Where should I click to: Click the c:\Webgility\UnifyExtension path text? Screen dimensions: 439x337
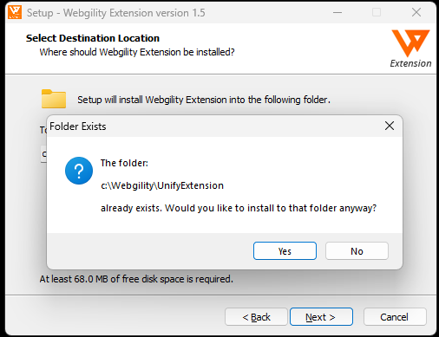(162, 185)
